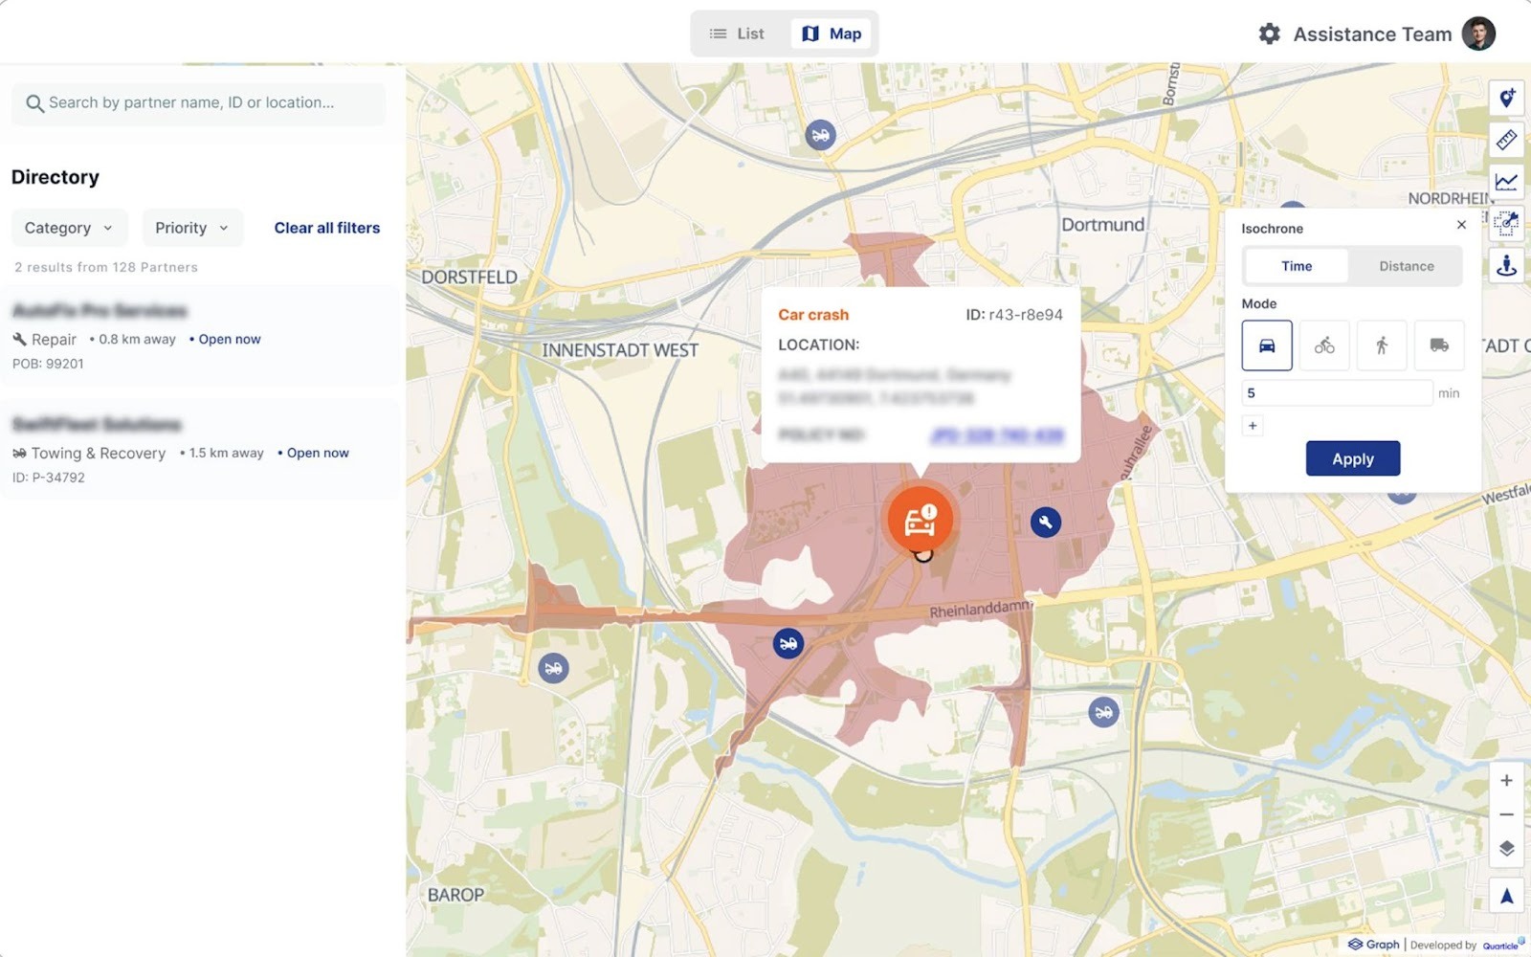Switch Isochrone to Distance mode
This screenshot has width=1531, height=957.
click(1406, 266)
